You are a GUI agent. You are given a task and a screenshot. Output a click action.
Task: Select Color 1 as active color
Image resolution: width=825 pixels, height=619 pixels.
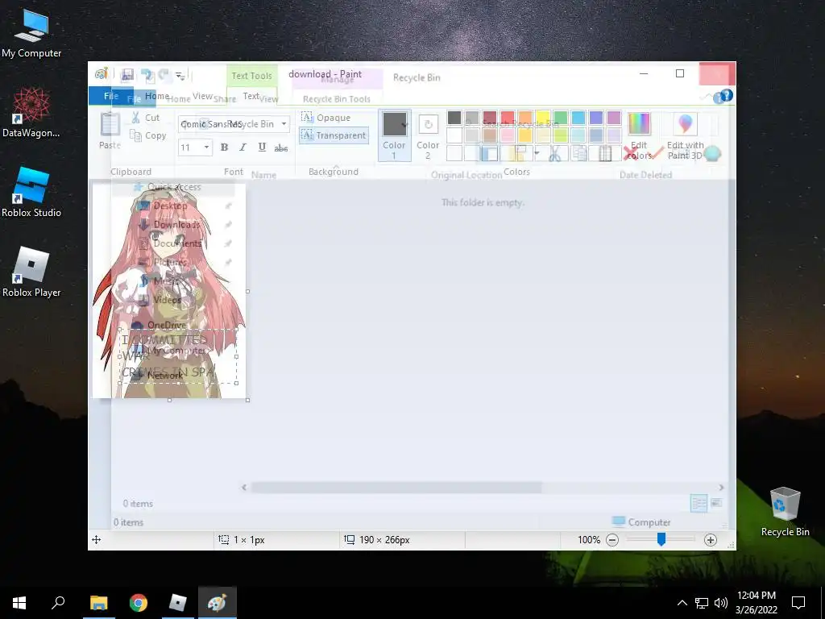point(394,135)
